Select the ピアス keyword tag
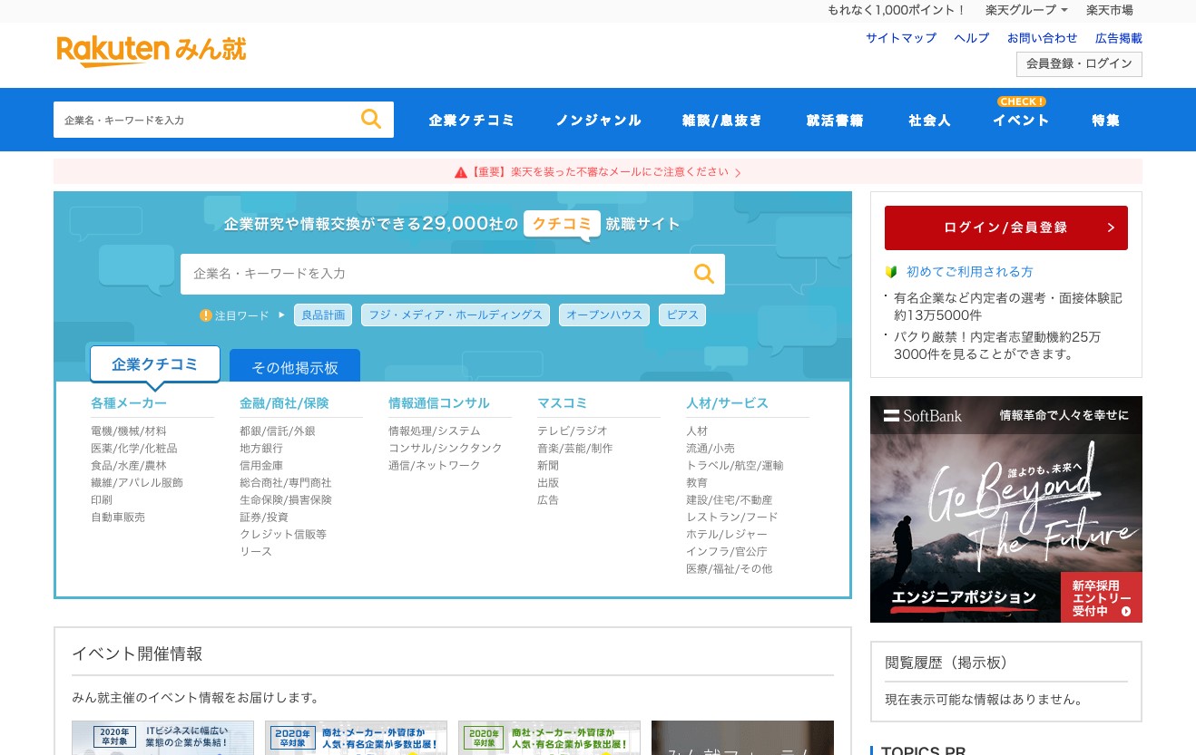 682,315
